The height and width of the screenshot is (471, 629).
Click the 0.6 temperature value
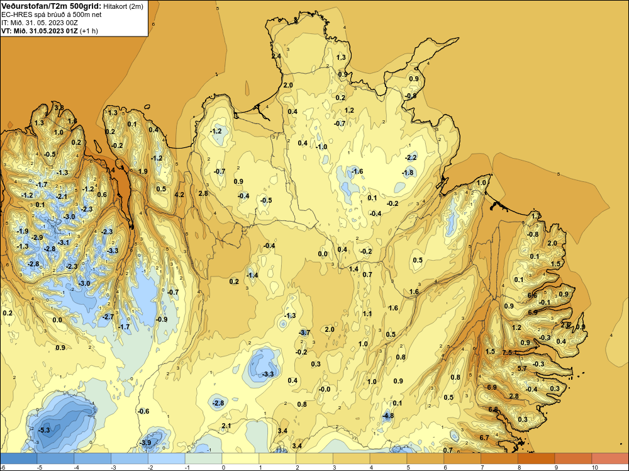click(x=103, y=195)
